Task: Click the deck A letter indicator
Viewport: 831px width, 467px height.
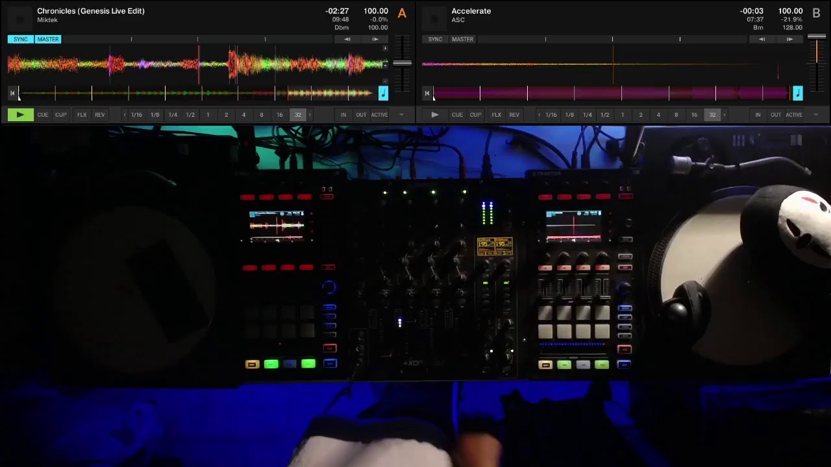Action: [x=402, y=13]
